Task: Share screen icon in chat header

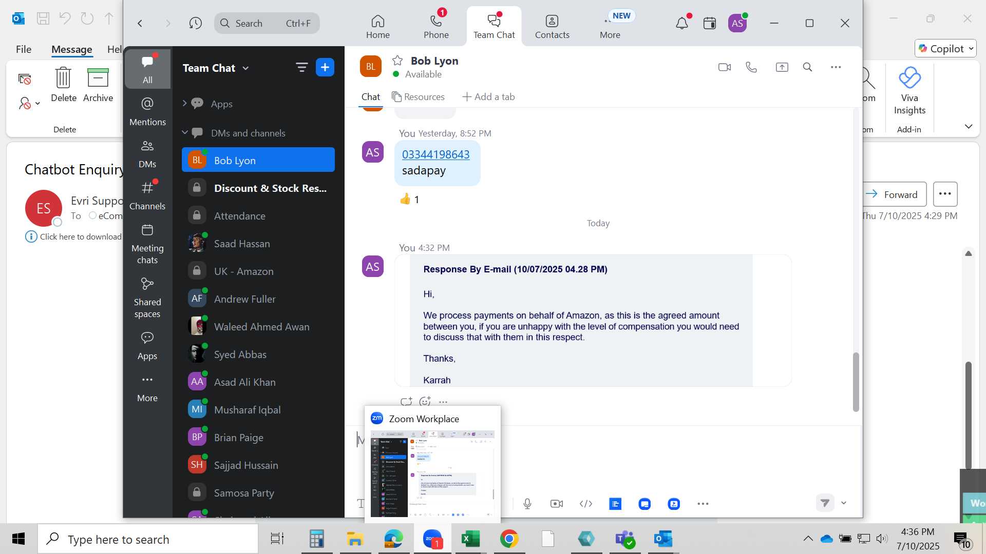Action: tap(782, 67)
